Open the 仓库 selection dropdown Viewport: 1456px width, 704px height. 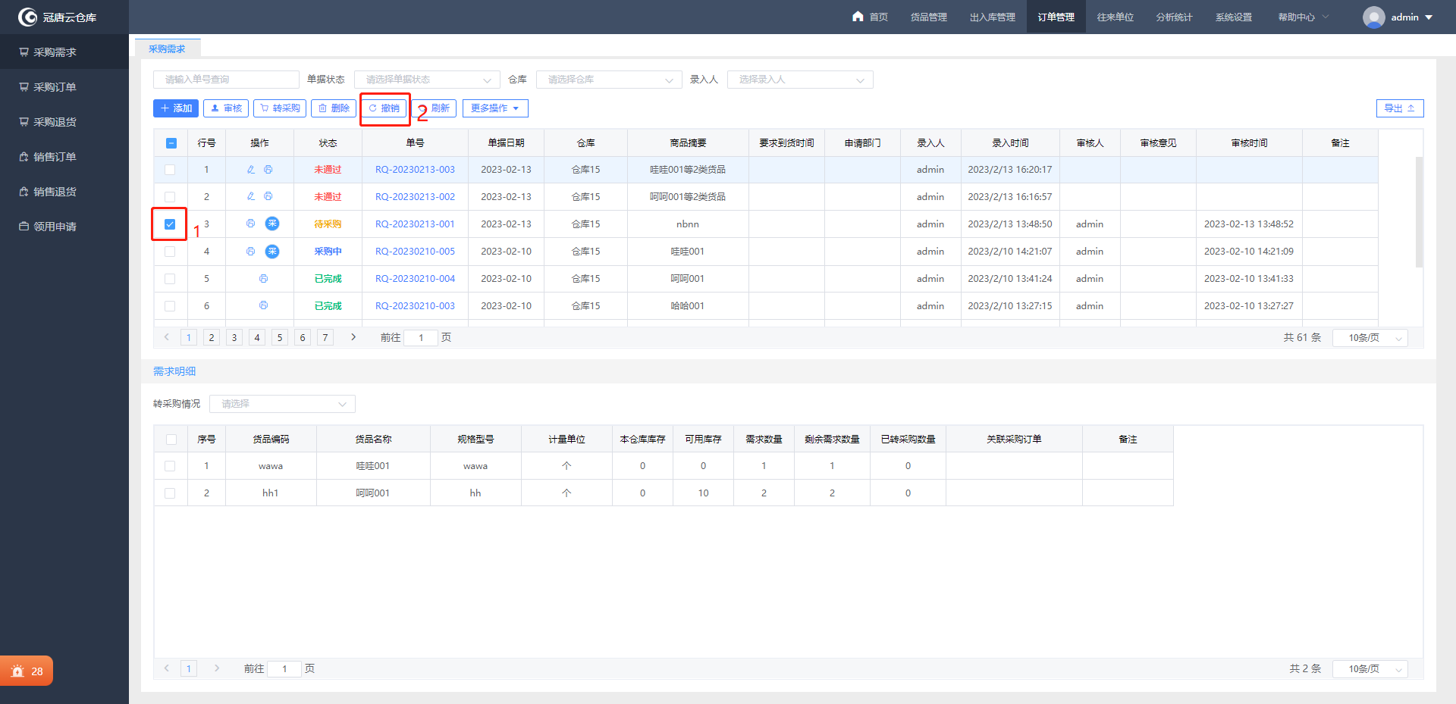coord(609,80)
